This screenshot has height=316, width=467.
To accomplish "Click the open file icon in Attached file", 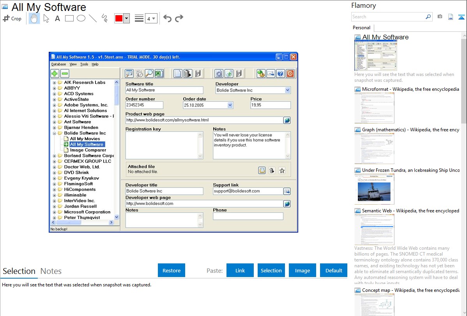I will (262, 170).
